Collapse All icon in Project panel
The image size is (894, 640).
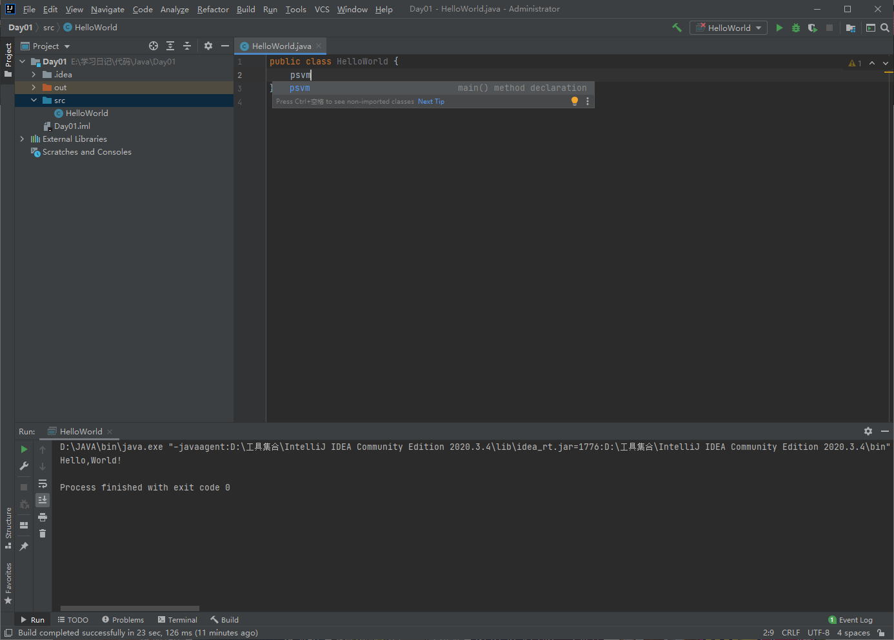[187, 46]
